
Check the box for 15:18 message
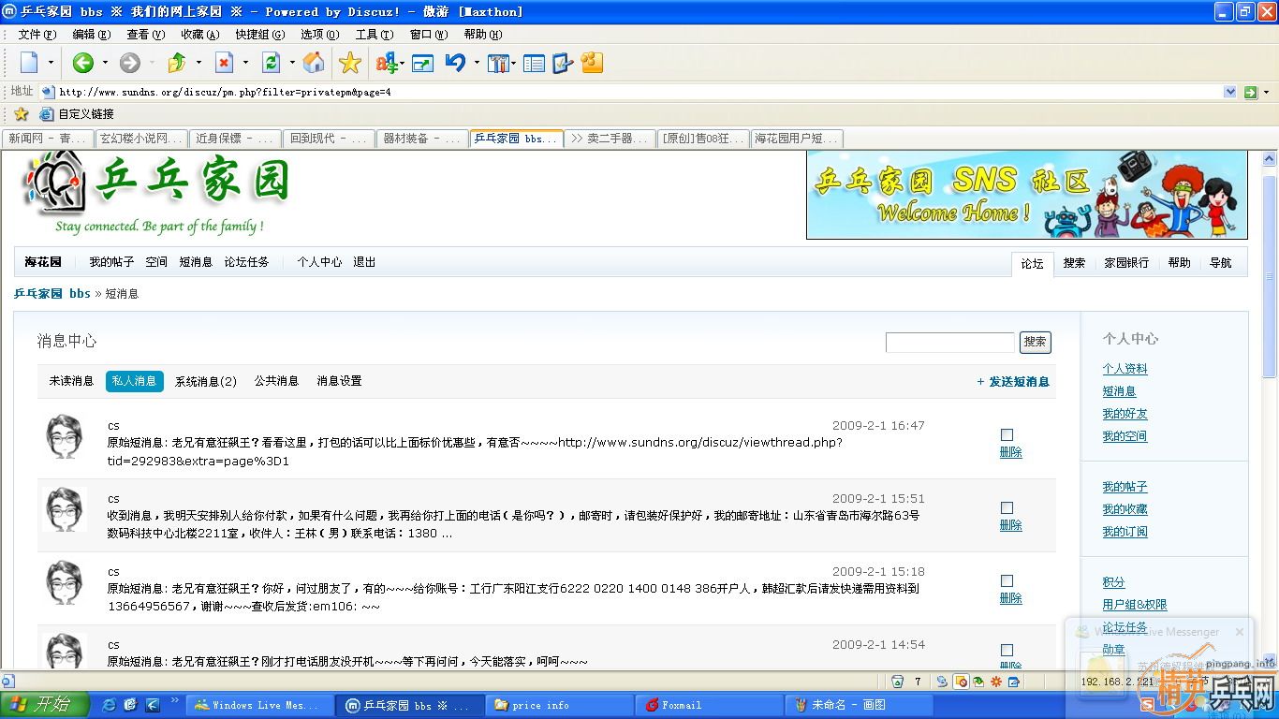tap(1007, 580)
